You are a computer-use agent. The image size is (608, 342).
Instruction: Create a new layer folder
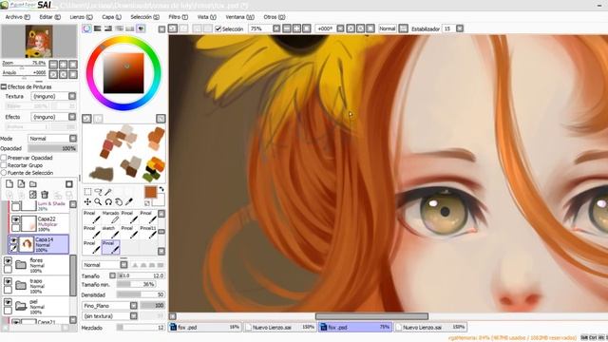[x=33, y=184]
